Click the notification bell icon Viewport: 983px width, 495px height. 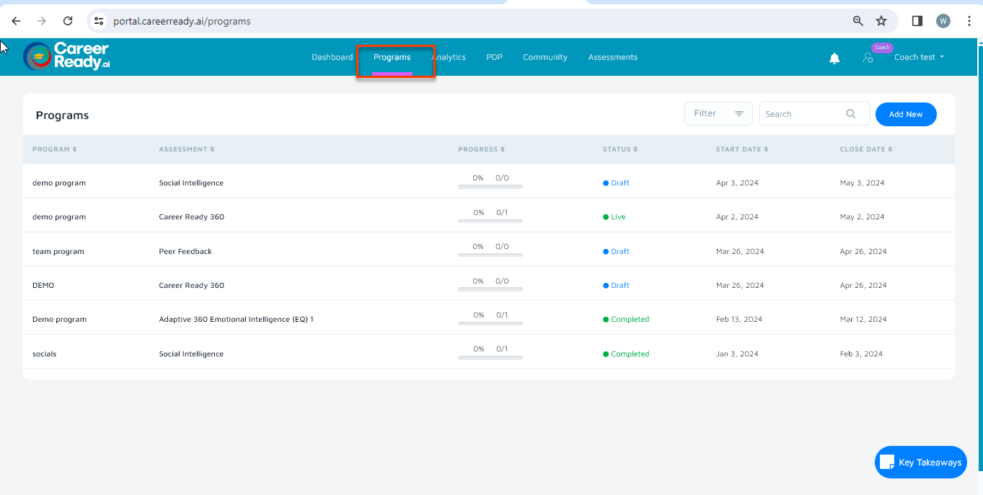[x=834, y=58]
